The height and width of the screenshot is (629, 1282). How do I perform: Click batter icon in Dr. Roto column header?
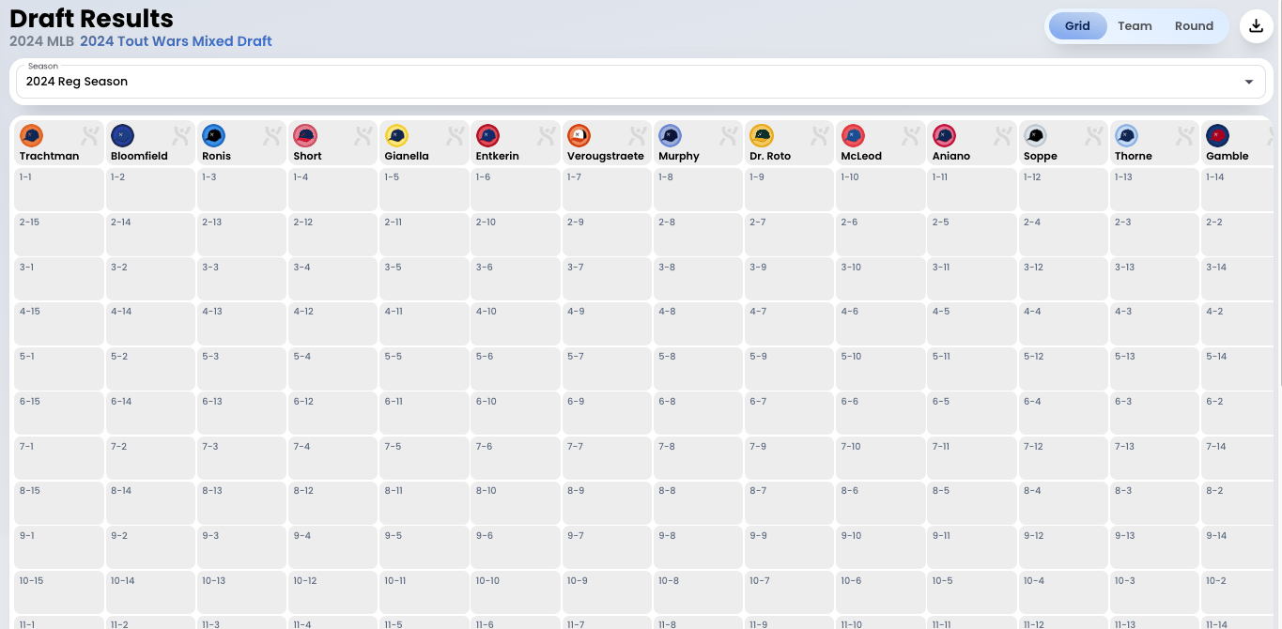(820, 135)
